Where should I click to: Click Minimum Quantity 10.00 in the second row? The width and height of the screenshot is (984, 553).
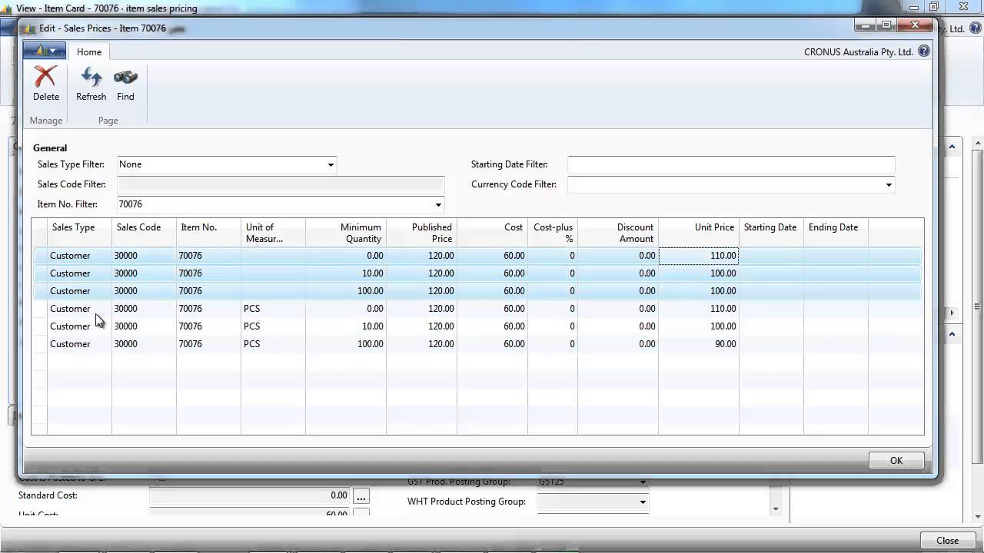point(346,273)
